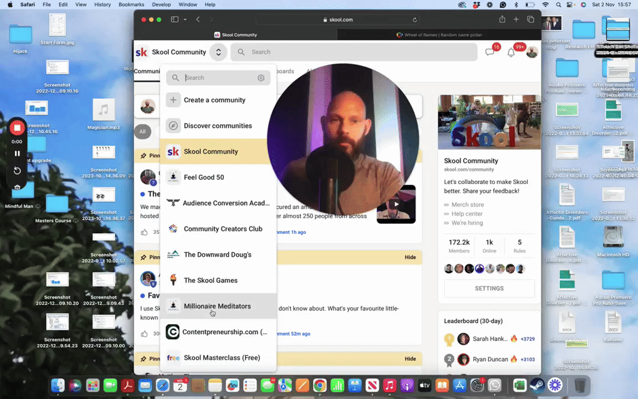
Task: Select Skool Community in the list
Action: 218,151
